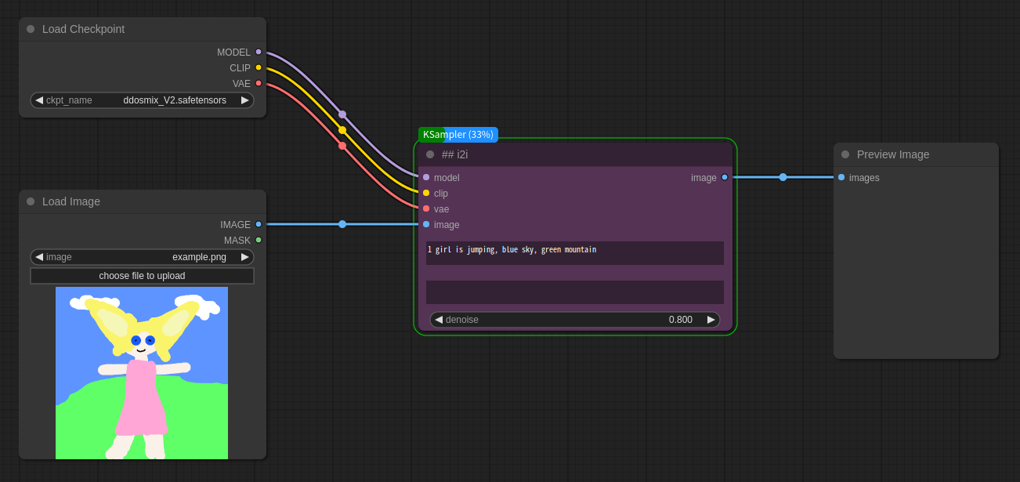Decrease denoise with its left arrow

tap(439, 320)
